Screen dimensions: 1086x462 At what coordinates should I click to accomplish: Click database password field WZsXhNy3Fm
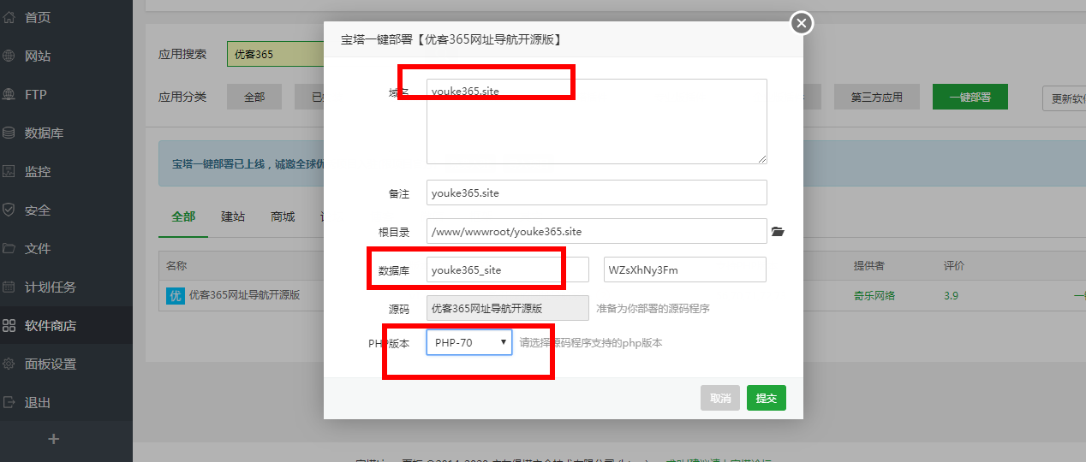(x=685, y=269)
